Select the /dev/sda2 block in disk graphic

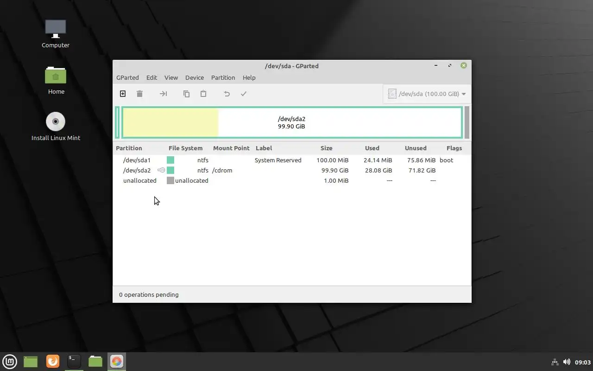click(292, 122)
